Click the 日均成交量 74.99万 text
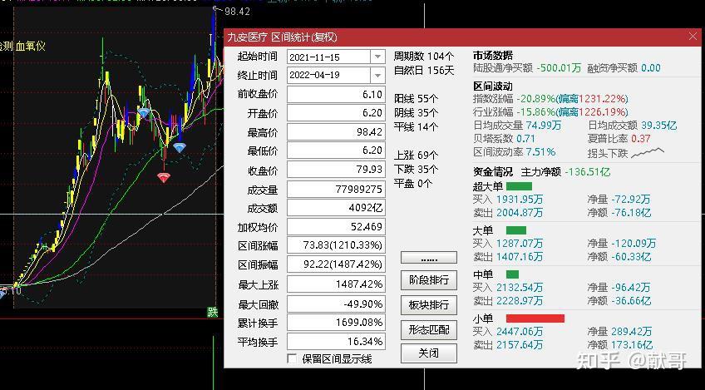The height and width of the screenshot is (390, 705). click(518, 126)
